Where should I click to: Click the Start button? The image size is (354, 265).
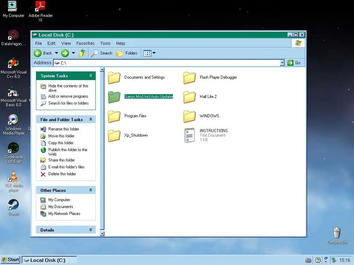click(x=10, y=260)
